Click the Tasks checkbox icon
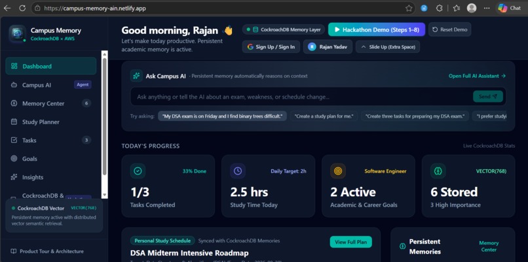The width and height of the screenshot is (528, 262). click(14, 140)
